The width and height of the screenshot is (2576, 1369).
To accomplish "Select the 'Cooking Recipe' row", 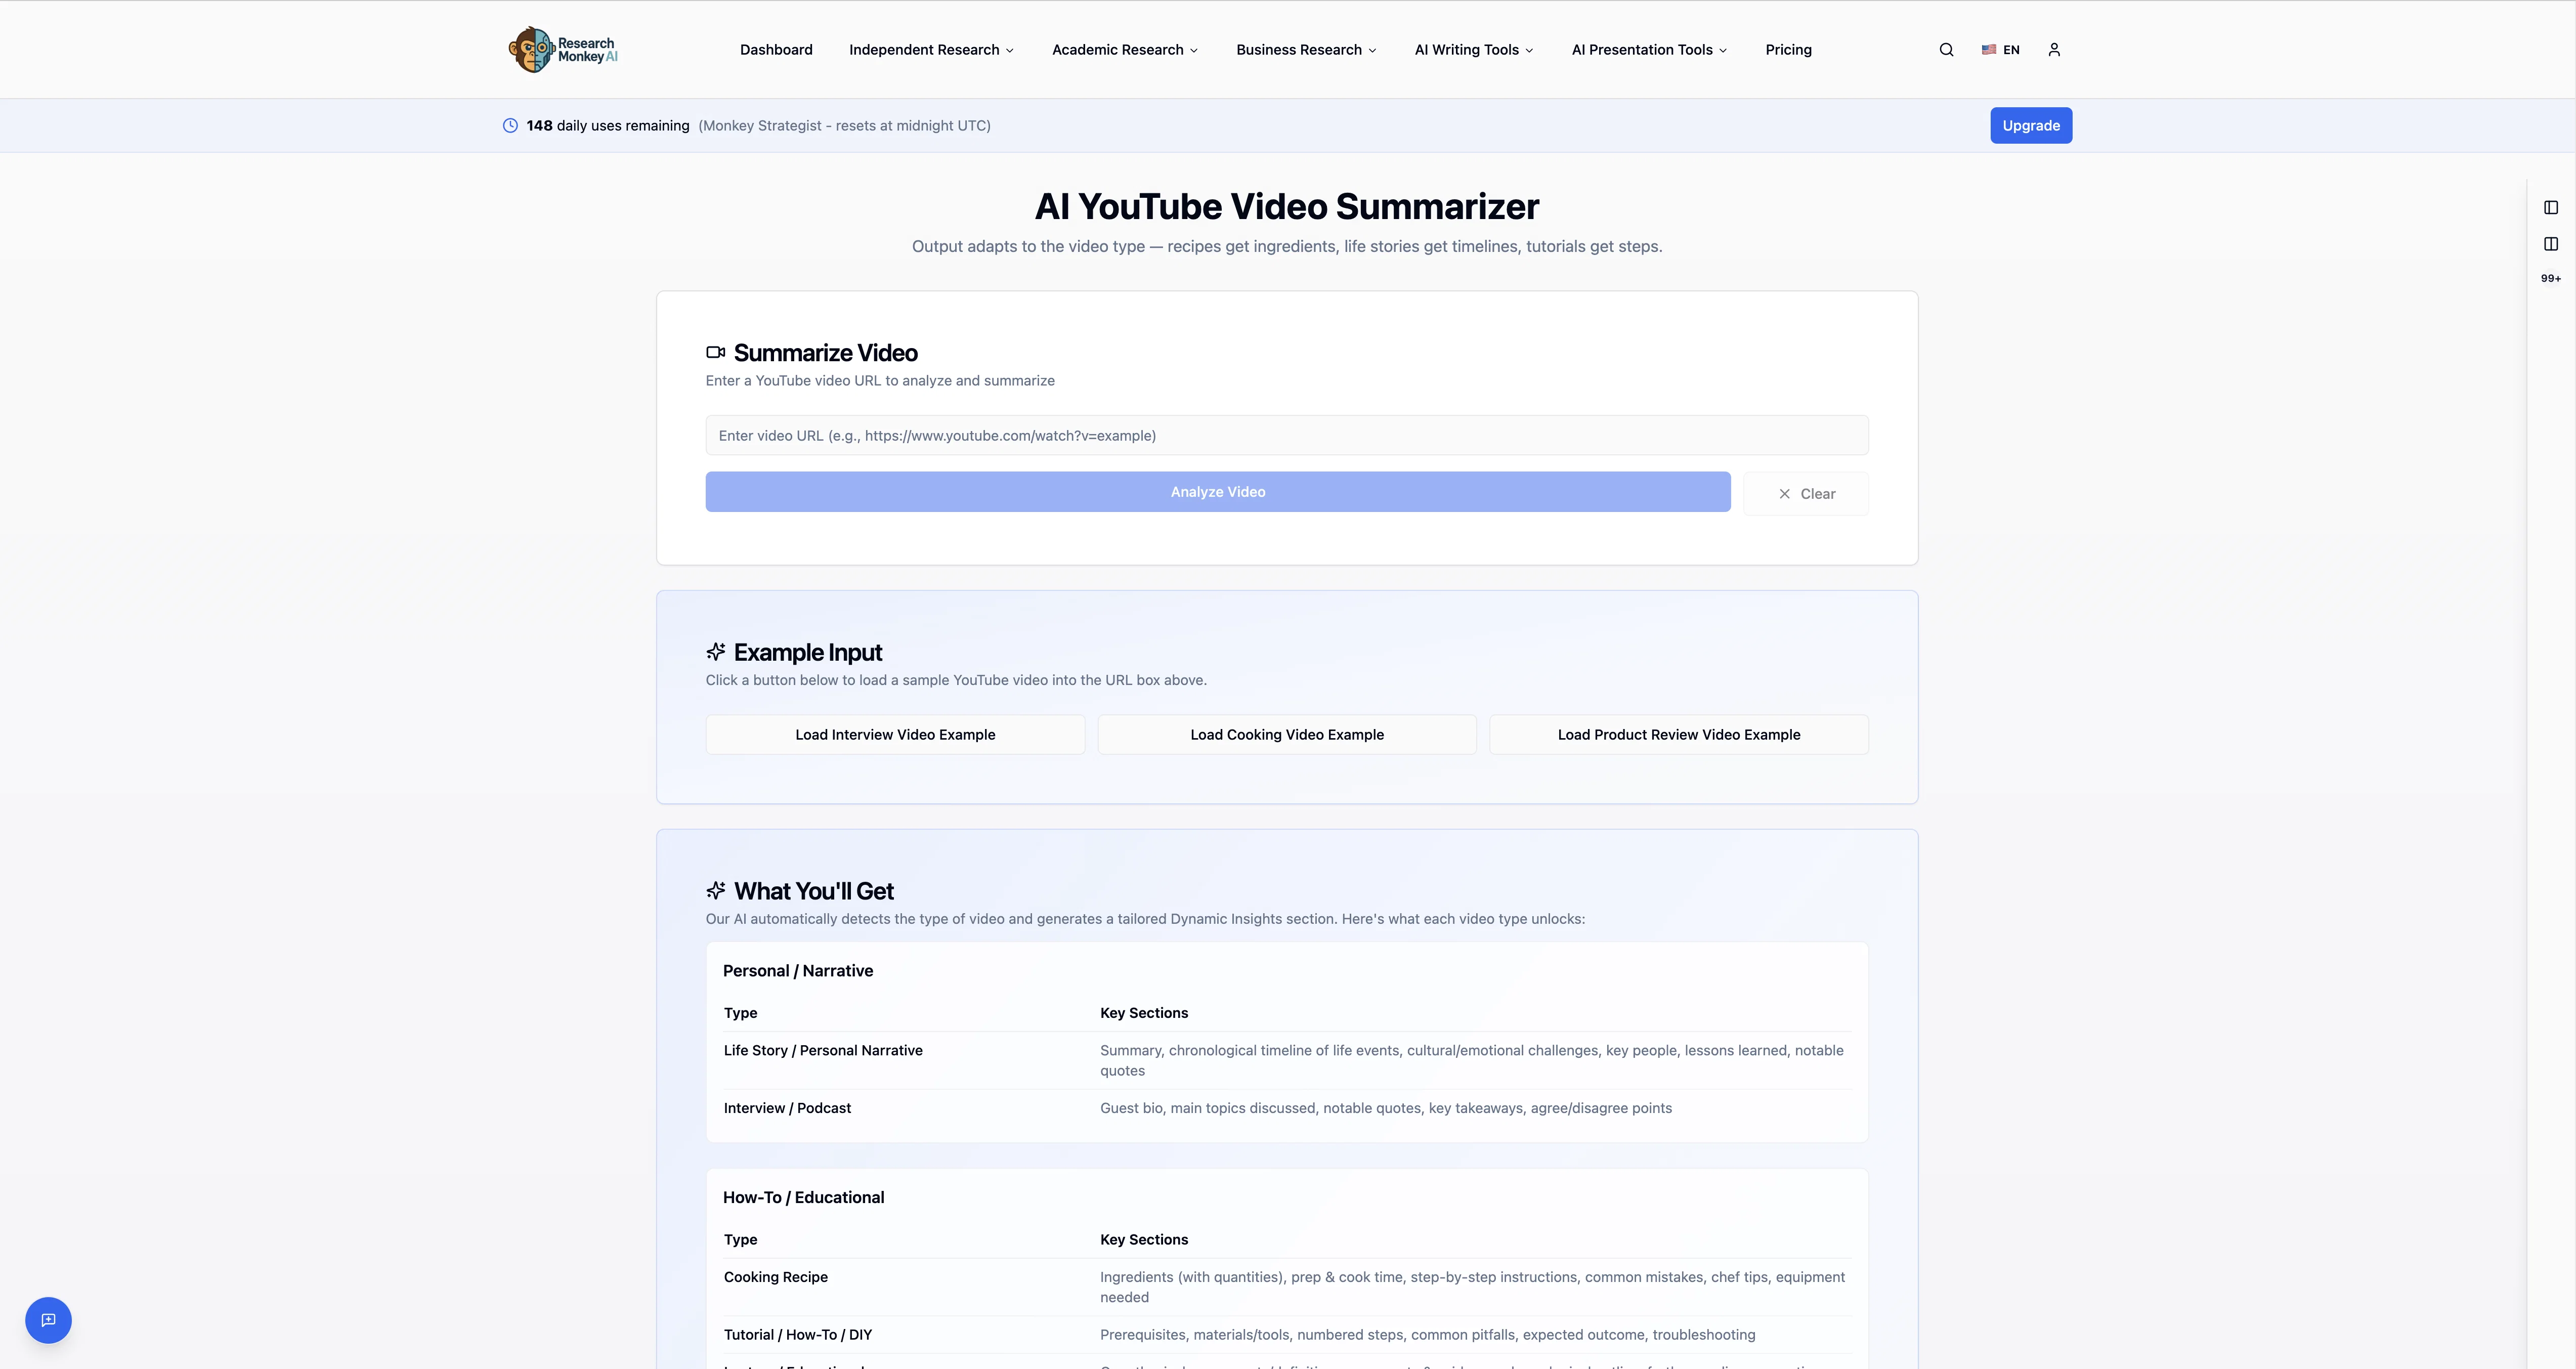I will pyautogui.click(x=1287, y=1287).
